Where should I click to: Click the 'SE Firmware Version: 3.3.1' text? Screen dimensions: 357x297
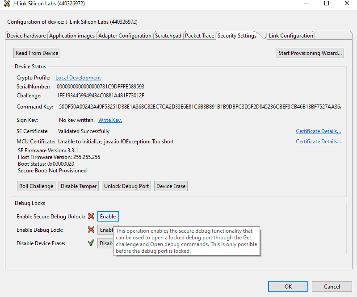click(48, 151)
